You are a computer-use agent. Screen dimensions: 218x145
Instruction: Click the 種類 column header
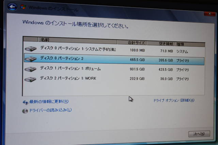(190, 44)
